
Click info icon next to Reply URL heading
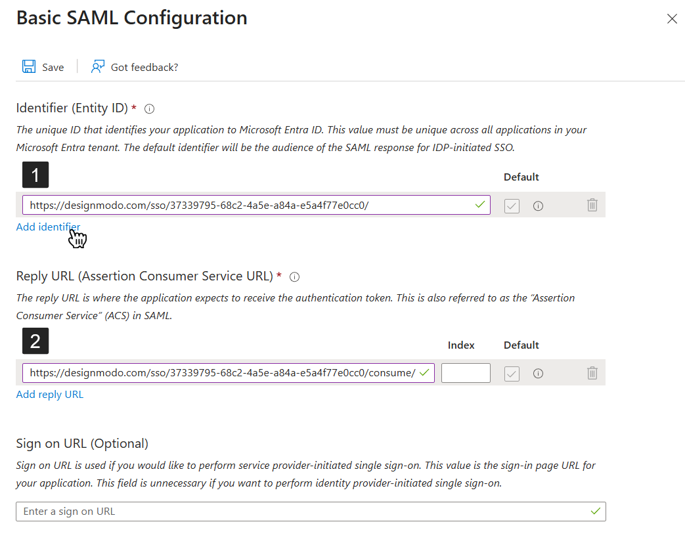(x=294, y=276)
